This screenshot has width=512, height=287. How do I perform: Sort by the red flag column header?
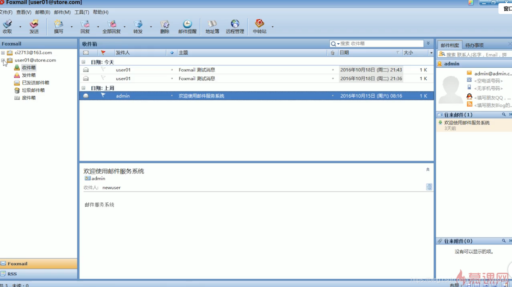(x=103, y=53)
